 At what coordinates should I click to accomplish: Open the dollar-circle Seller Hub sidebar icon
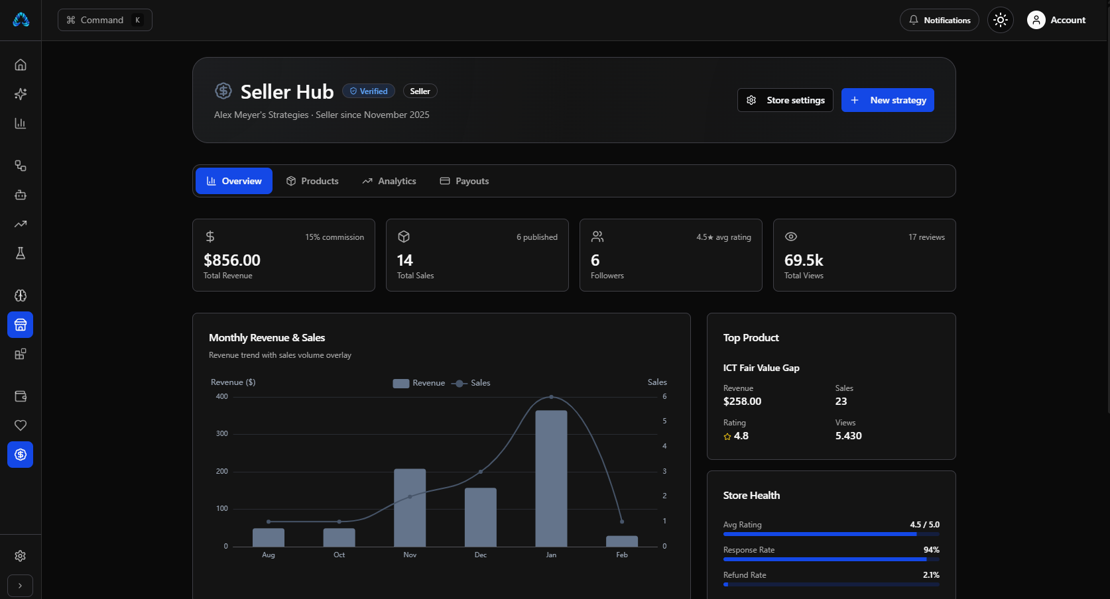(x=21, y=455)
